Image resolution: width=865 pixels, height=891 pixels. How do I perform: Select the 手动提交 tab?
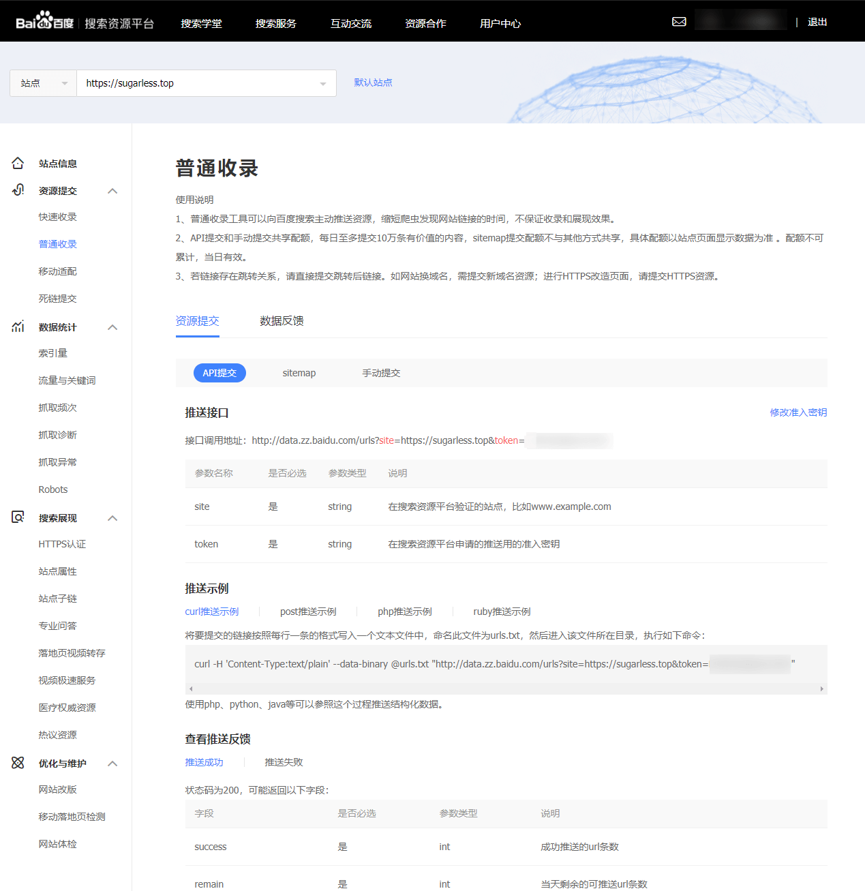(x=381, y=373)
